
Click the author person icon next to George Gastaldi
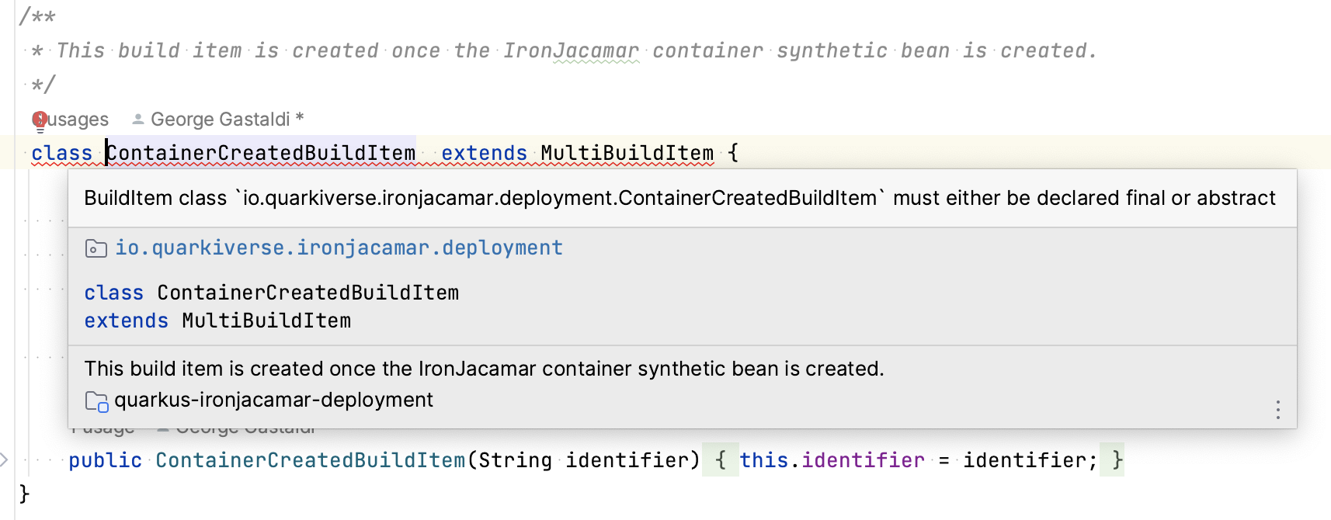[138, 120]
